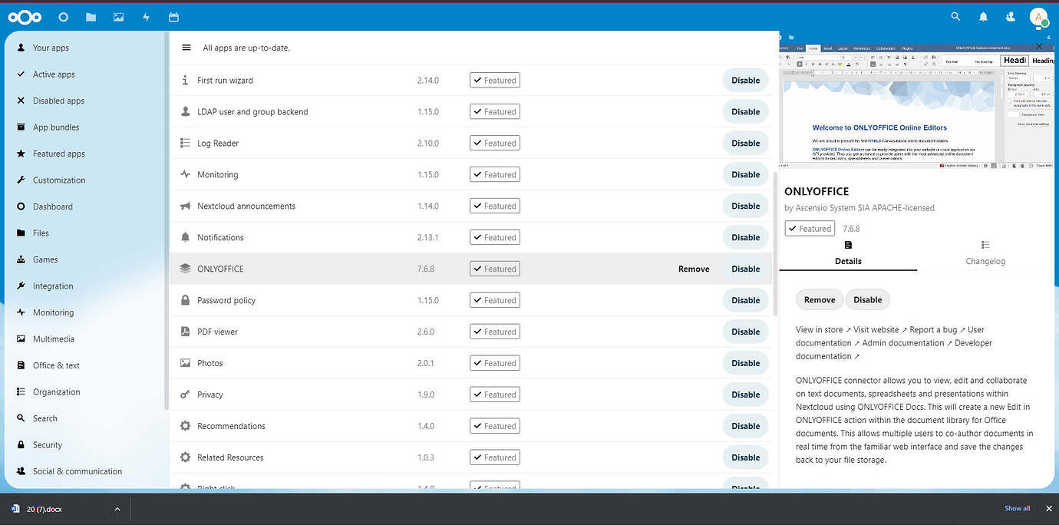Click the PDF viewer icon
1059x525 pixels.
point(185,332)
